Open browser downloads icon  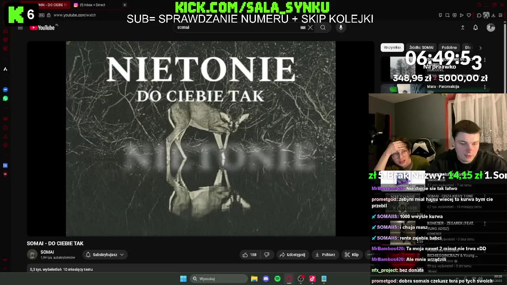tap(494, 15)
